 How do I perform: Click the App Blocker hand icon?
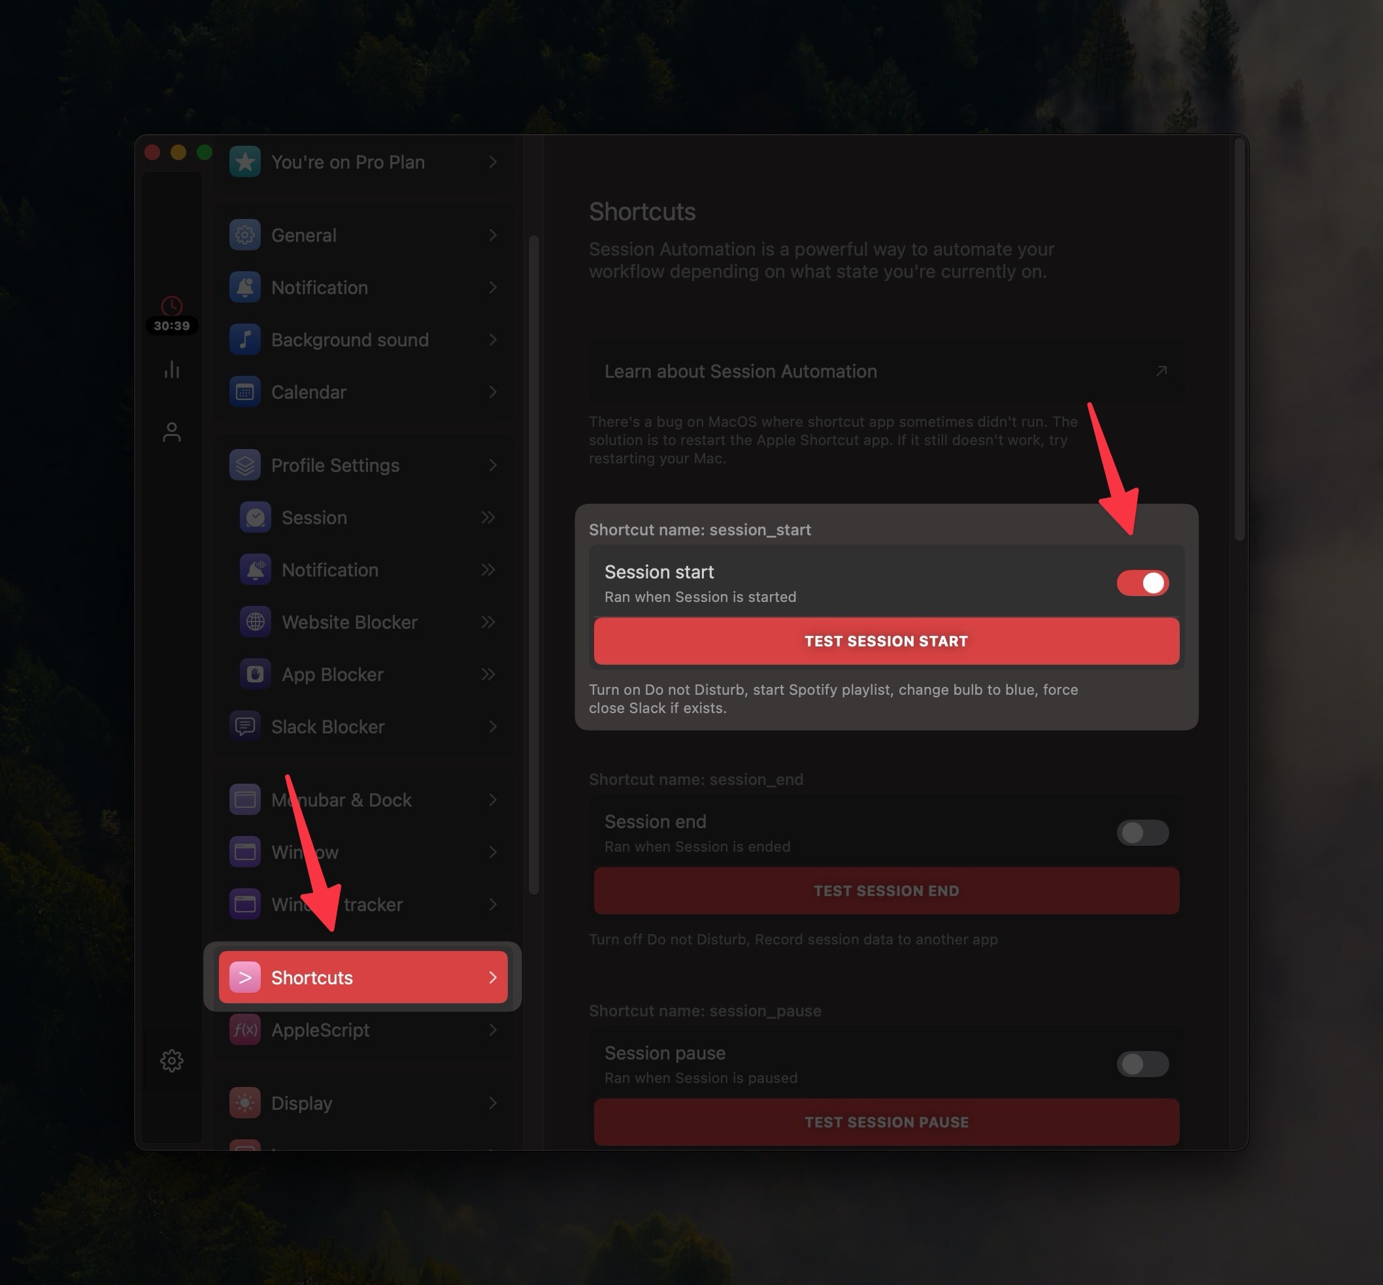pos(254,674)
